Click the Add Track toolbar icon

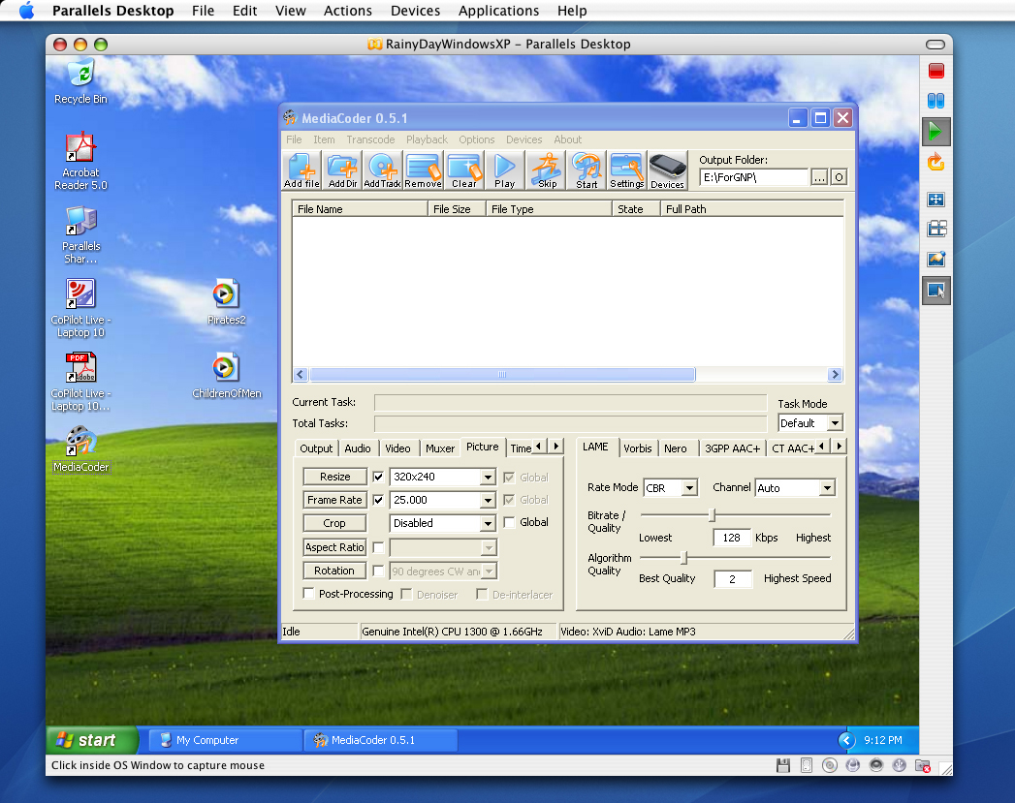click(x=383, y=170)
